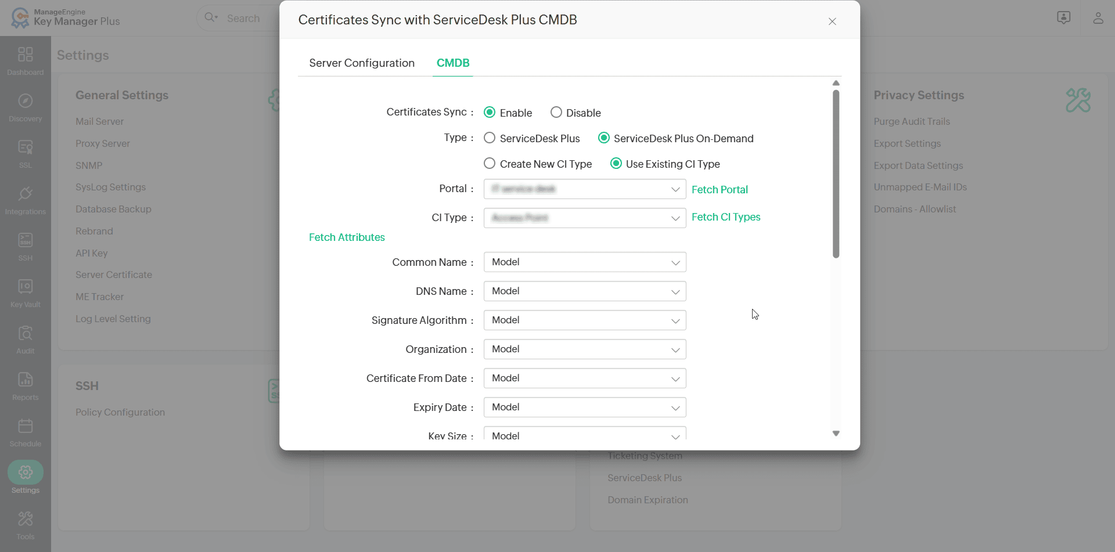1115x552 pixels.
Task: Select Use Existing CI Type radio
Action: pyautogui.click(x=616, y=163)
